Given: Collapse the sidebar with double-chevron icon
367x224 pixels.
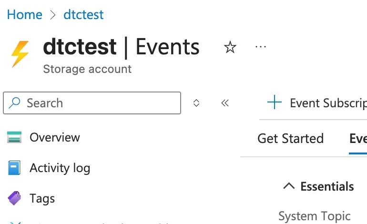Looking at the screenshot, I should pos(225,103).
